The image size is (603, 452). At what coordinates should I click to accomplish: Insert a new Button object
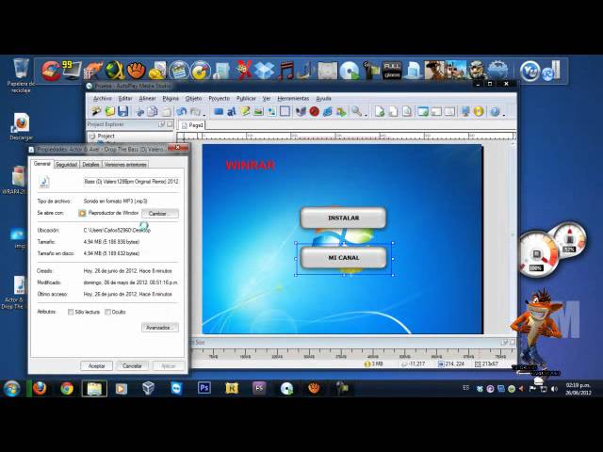[x=219, y=111]
